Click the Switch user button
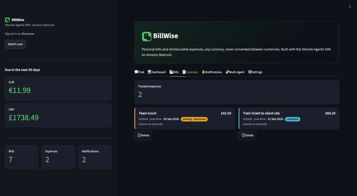This screenshot has width=357, height=196. click(15, 44)
